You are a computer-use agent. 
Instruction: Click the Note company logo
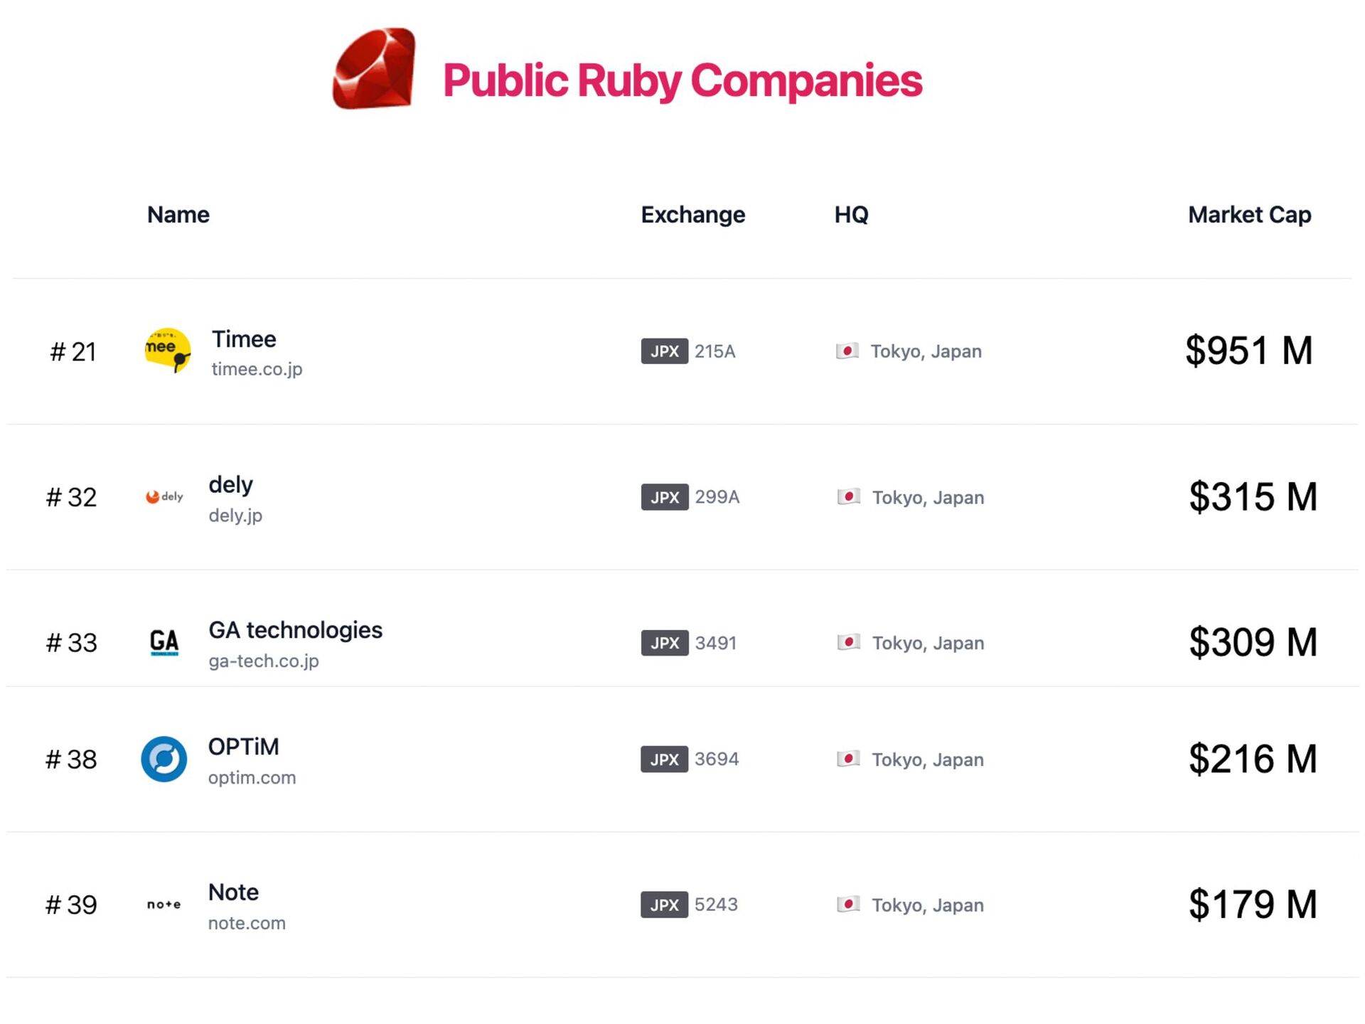click(164, 905)
